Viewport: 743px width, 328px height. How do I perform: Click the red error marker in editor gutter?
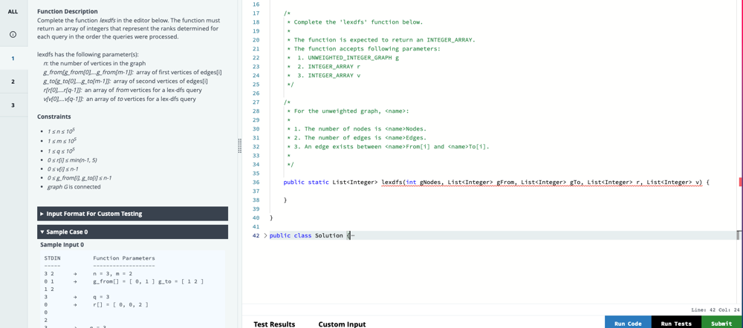pos(741,183)
